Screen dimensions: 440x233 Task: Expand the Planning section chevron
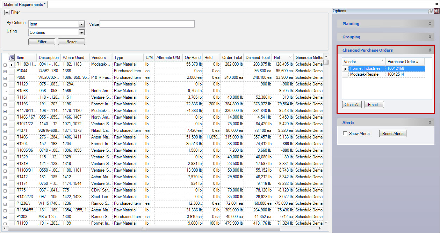[430, 24]
